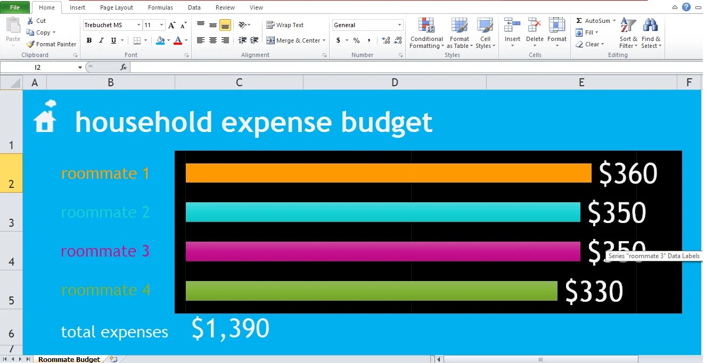Apply the Percent Style number format
Viewport: 705px width, 363px height.
[356, 40]
